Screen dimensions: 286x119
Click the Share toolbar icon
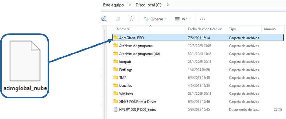click(x=118, y=19)
